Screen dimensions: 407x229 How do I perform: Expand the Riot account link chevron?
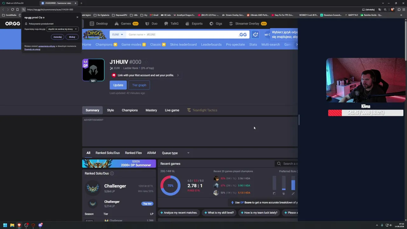pyautogui.click(x=178, y=75)
